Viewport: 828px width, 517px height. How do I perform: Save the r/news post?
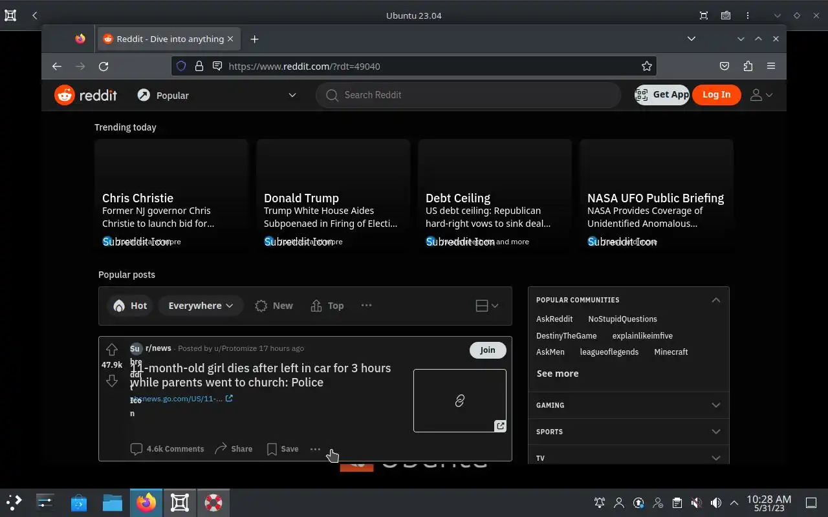(283, 448)
